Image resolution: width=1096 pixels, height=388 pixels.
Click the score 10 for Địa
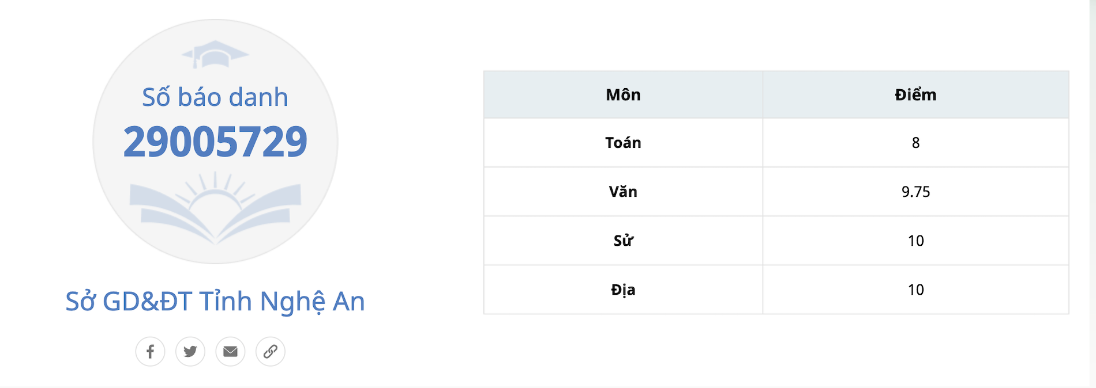pyautogui.click(x=915, y=290)
